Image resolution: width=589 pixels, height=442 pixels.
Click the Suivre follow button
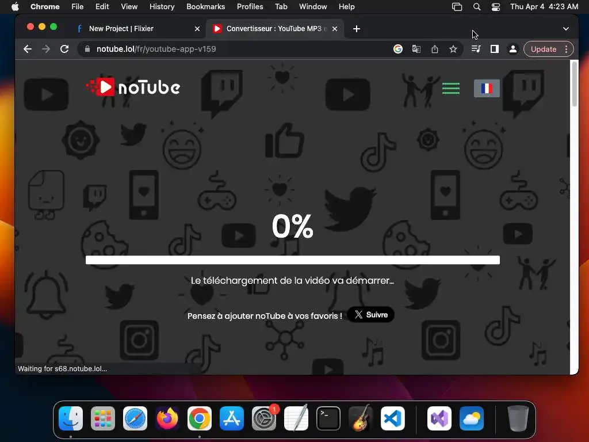tap(371, 315)
